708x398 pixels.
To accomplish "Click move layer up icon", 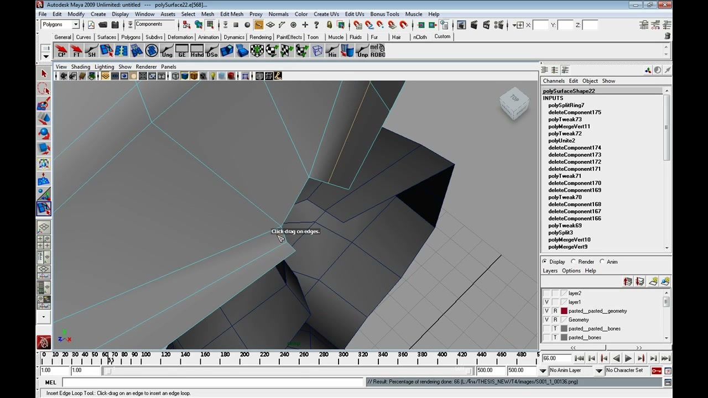I will click(x=628, y=282).
